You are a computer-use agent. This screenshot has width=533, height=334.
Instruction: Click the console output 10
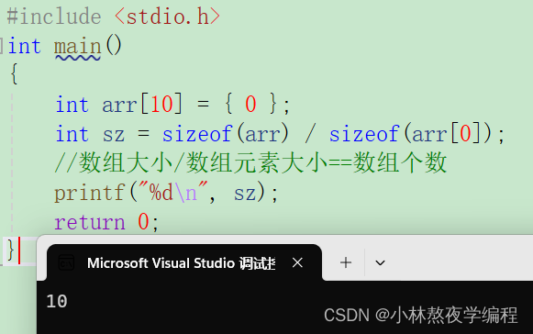coord(57,301)
